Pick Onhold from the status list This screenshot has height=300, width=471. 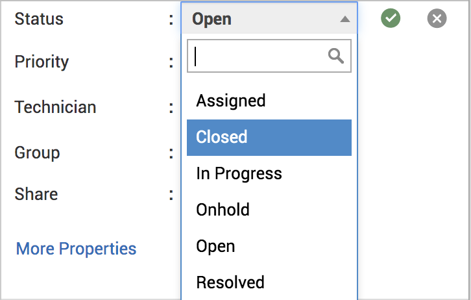pyautogui.click(x=223, y=210)
